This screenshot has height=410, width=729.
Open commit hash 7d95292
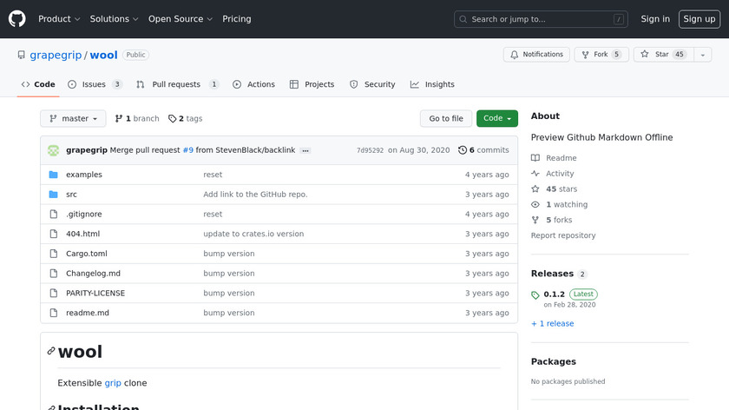370,150
